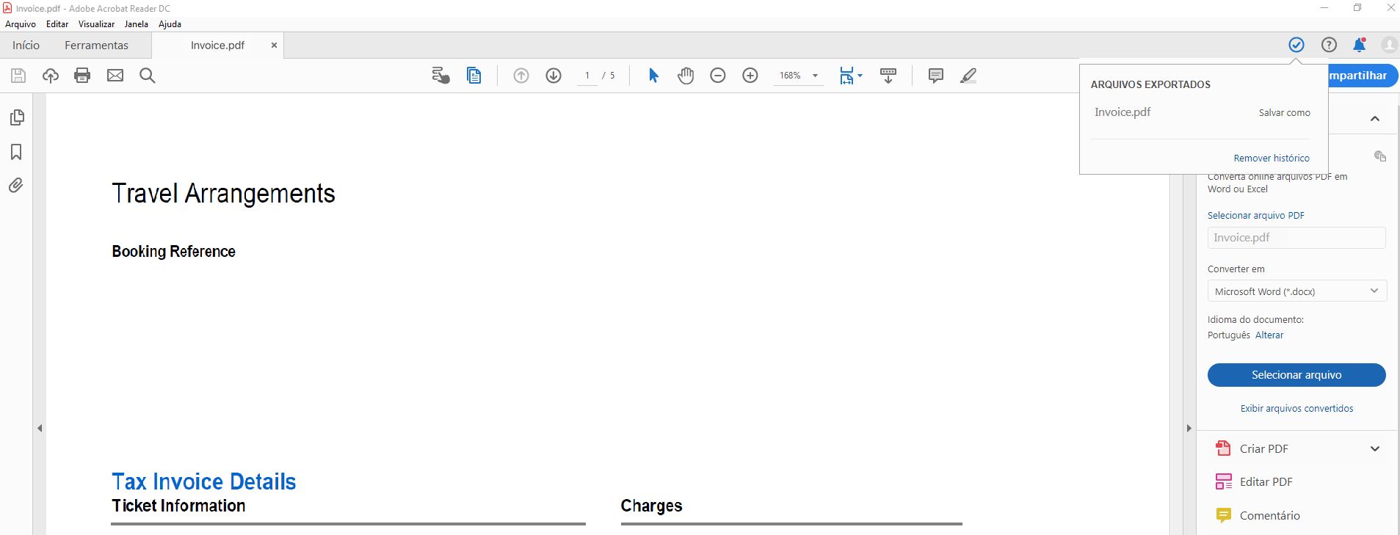Choose the Selection arrow tool

pyautogui.click(x=653, y=76)
